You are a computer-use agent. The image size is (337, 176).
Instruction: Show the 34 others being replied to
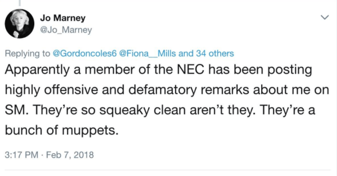pos(214,54)
